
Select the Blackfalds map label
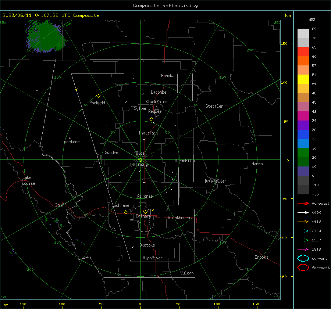156,102
